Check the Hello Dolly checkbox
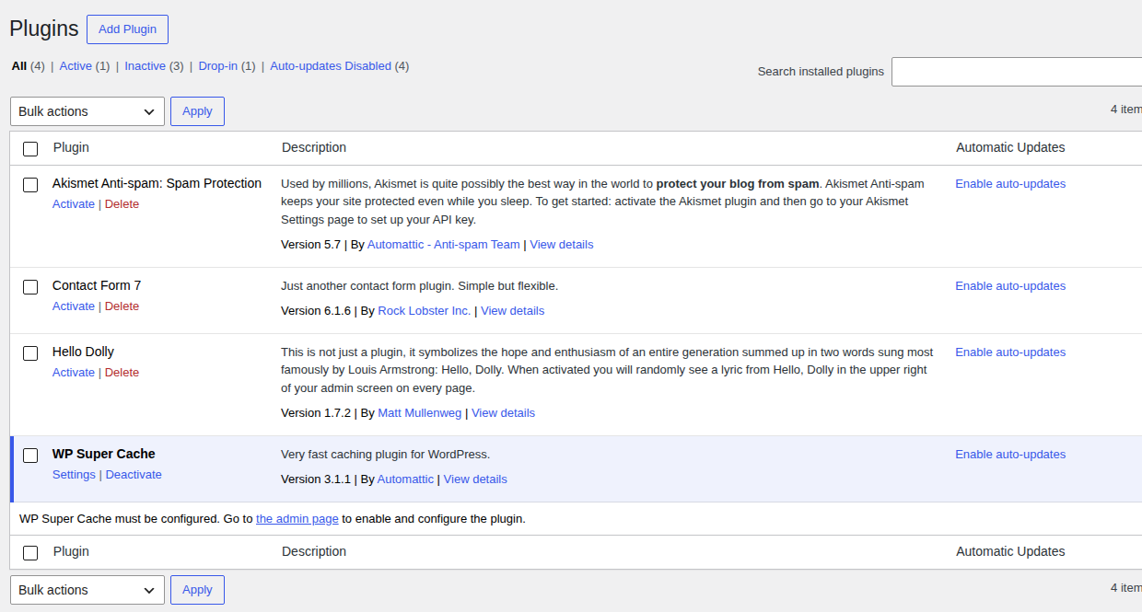The height and width of the screenshot is (612, 1142). click(x=30, y=353)
